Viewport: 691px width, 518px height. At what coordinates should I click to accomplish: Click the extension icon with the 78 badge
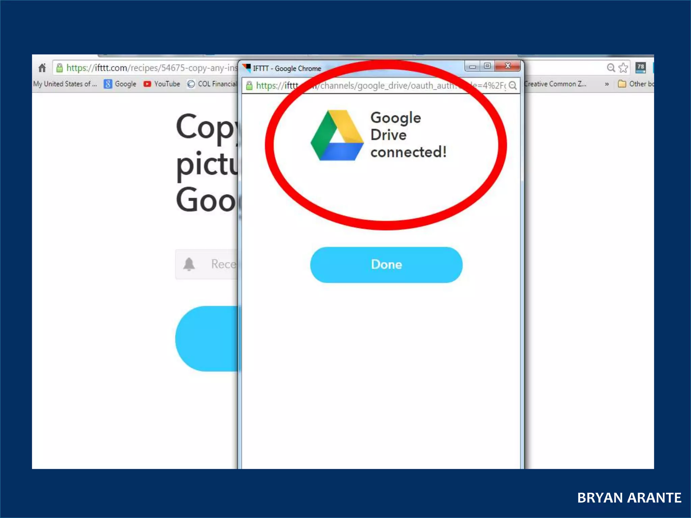click(640, 67)
